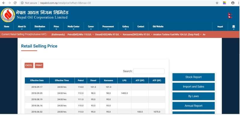
Task: Select the Petrol value 114.0
Action: click(x=81, y=87)
